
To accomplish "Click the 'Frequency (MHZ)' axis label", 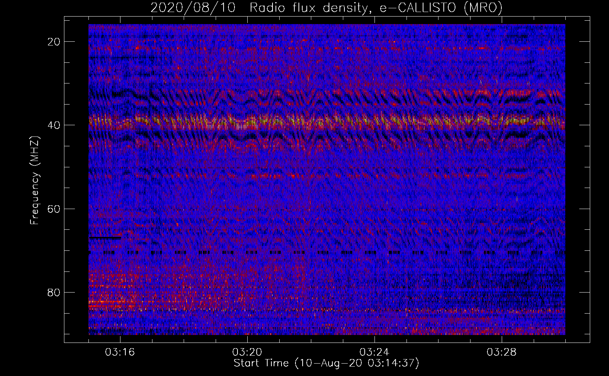I will pos(35,181).
